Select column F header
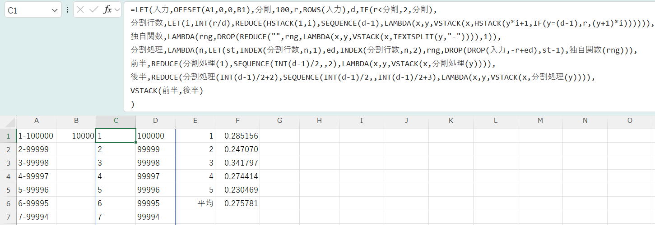 237,121
